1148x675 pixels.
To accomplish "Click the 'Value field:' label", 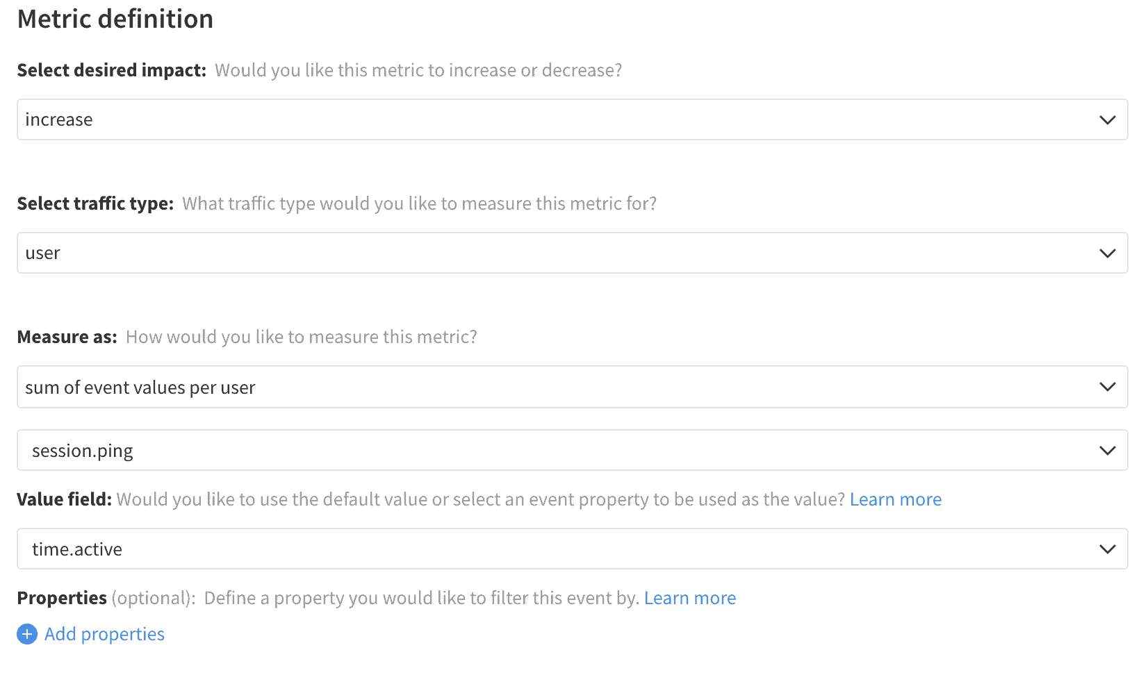I will pyautogui.click(x=64, y=499).
